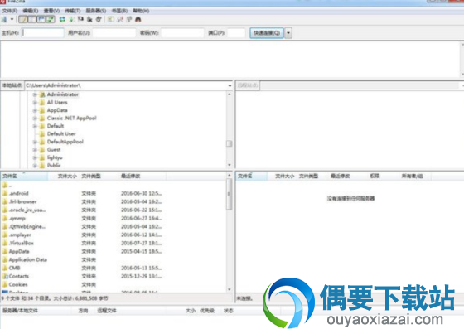Open the Site Manager dropdown arrow
The image size is (464, 329).
coord(12,20)
